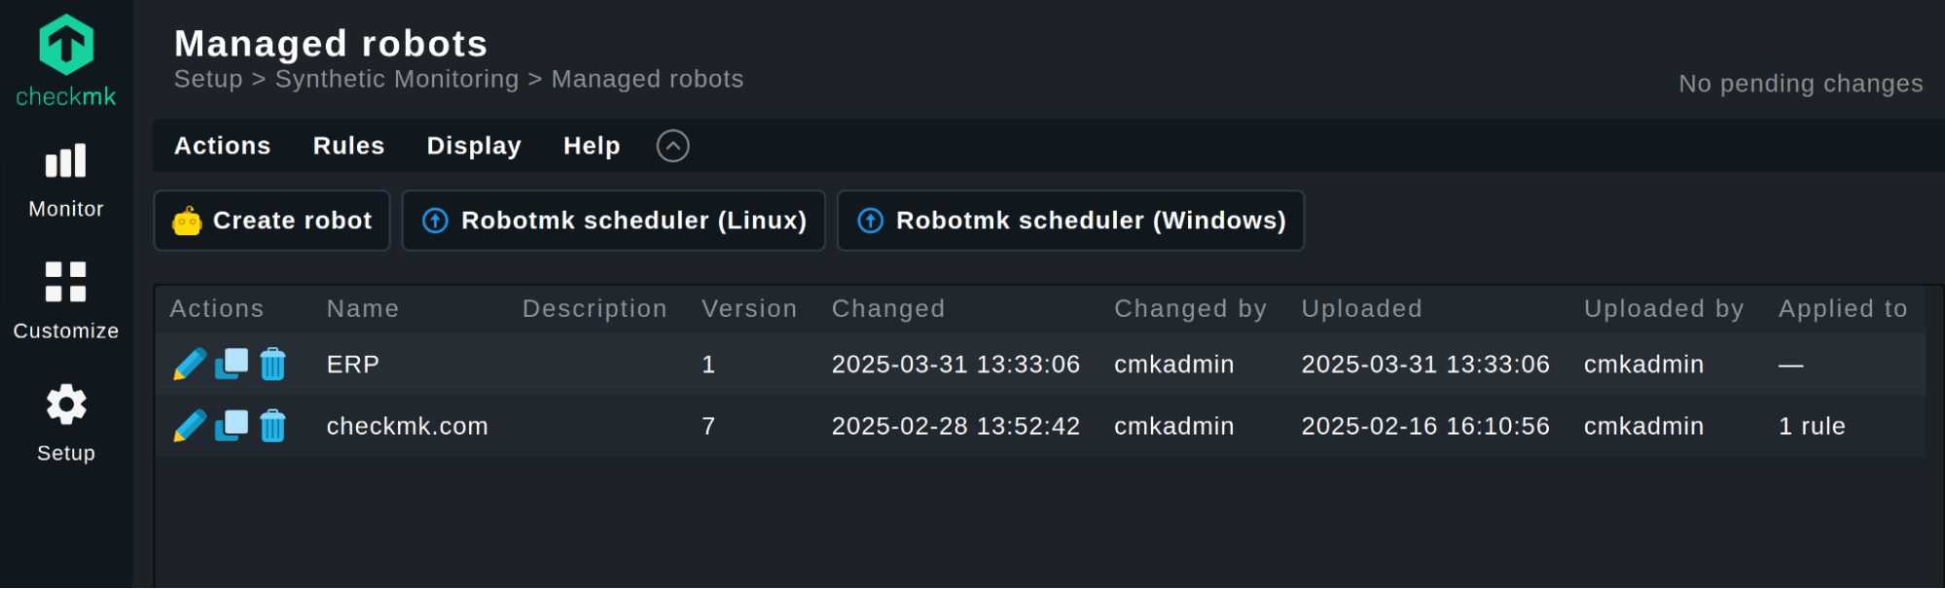This screenshot has height=589, width=1945.
Task: Edit the checkmk.com robot
Action: coord(189,426)
